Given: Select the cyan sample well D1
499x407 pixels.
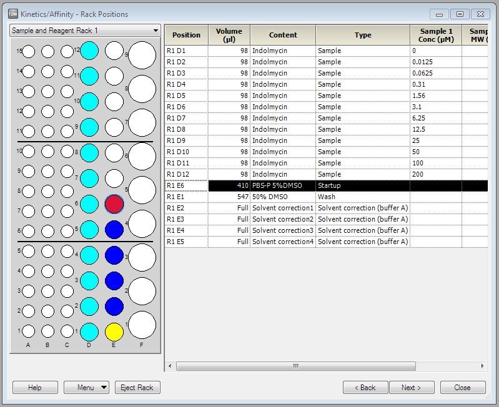Looking at the screenshot, I should point(89,331).
